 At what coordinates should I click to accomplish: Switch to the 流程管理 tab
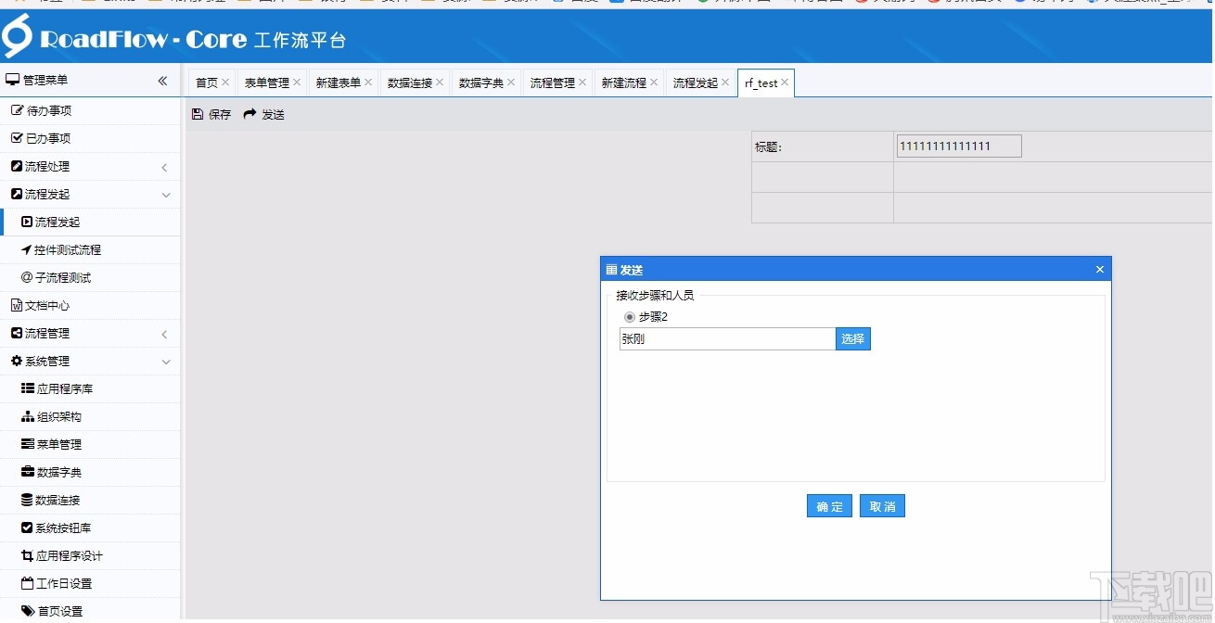click(x=552, y=83)
